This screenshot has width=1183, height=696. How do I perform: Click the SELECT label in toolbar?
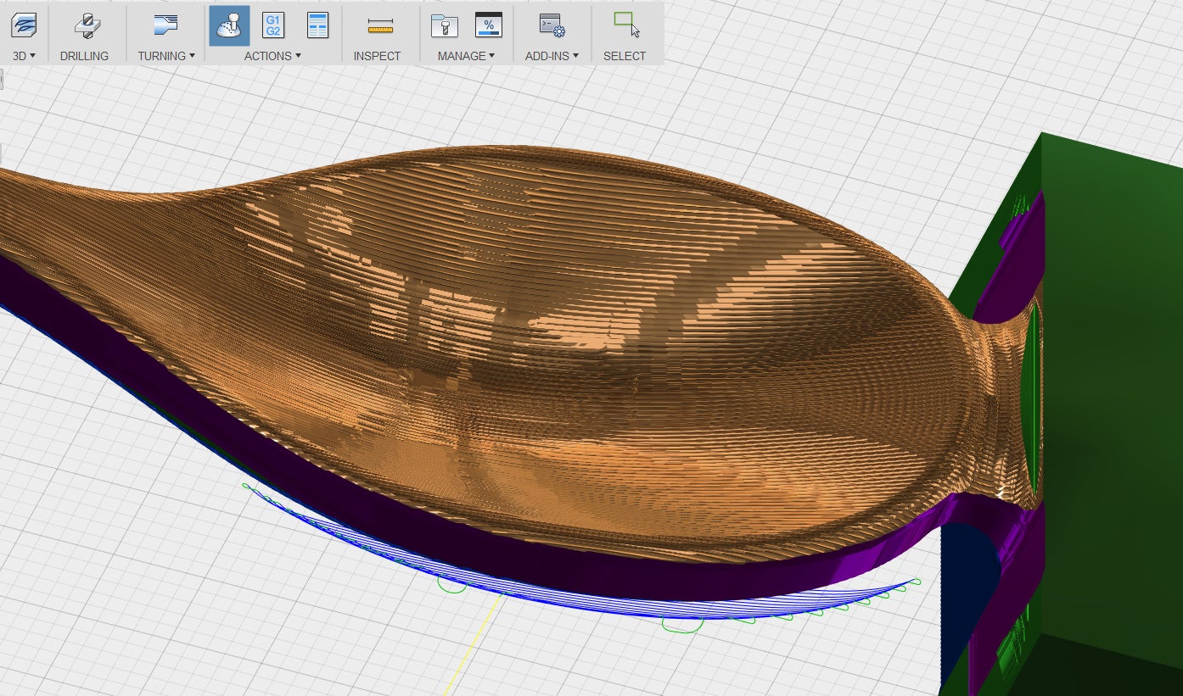(625, 56)
